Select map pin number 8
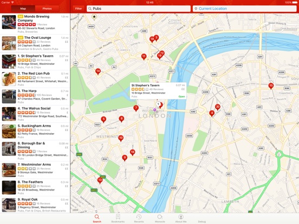The height and width of the screenshot is (224, 299). coord(121,119)
